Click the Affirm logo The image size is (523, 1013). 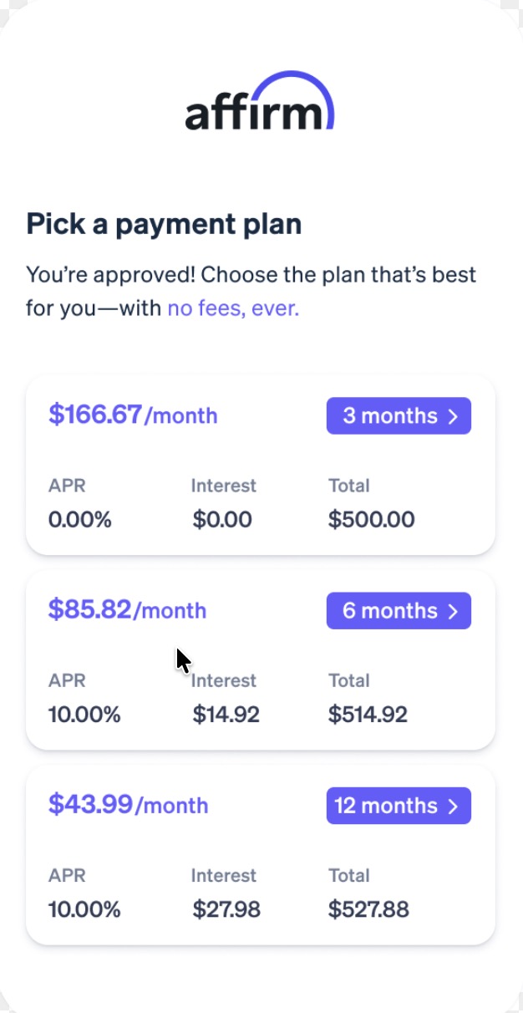260,104
